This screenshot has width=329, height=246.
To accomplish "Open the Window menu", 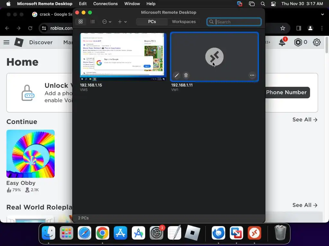I will tap(132, 4).
